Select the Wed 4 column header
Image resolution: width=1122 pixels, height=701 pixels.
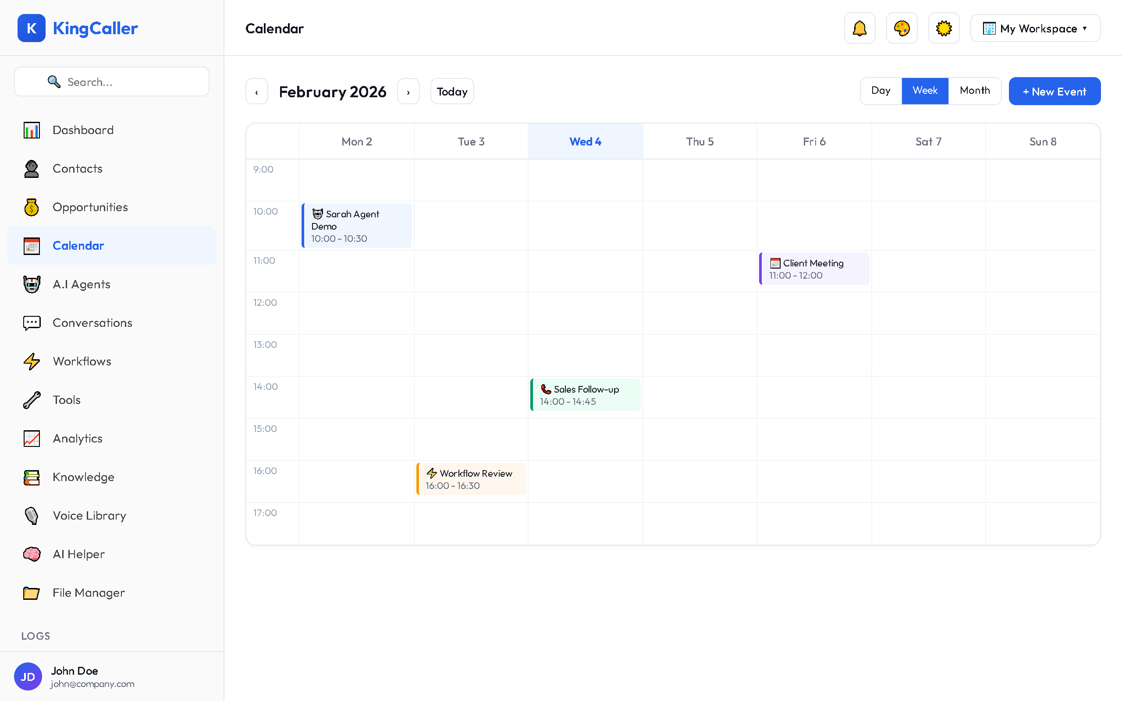point(585,142)
